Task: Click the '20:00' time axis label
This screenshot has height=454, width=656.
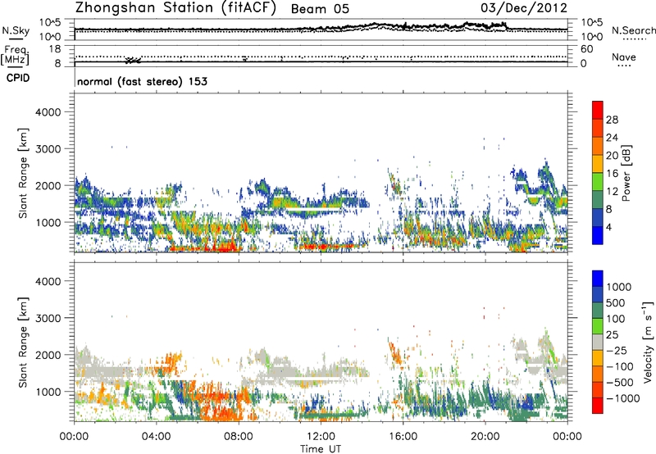Action: [485, 437]
